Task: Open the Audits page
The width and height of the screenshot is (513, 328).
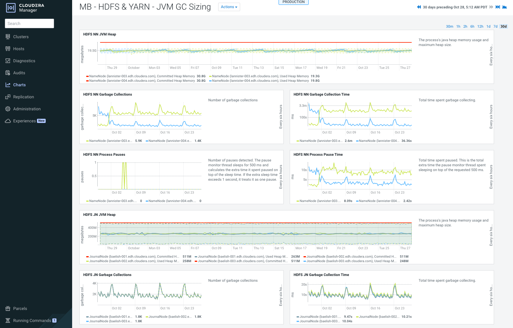Action: [19, 73]
